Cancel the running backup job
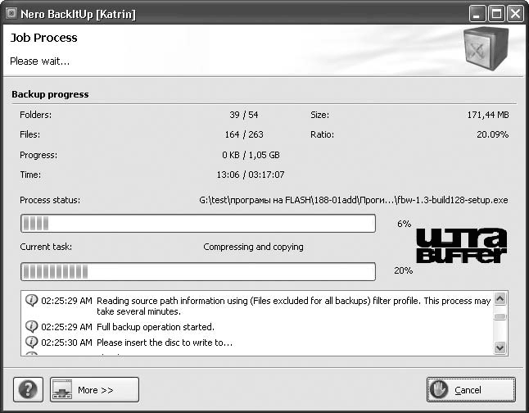529x413 pixels. 471,389
